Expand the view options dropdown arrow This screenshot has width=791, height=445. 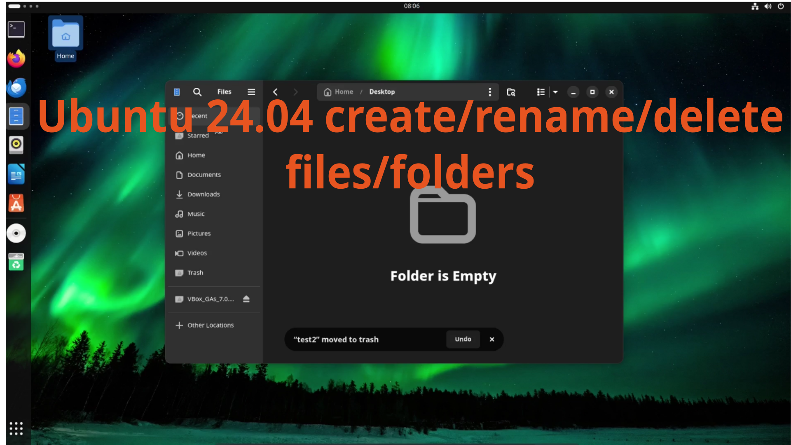coord(555,92)
